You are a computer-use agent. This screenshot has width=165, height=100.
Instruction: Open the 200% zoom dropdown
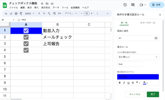pos(29,13)
